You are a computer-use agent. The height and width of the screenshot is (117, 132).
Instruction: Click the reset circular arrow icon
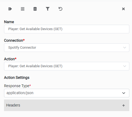point(61,9)
